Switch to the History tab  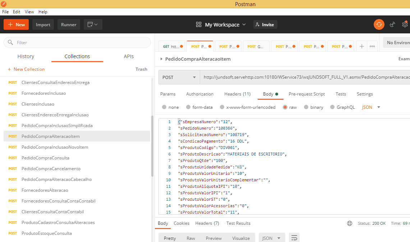click(x=26, y=56)
